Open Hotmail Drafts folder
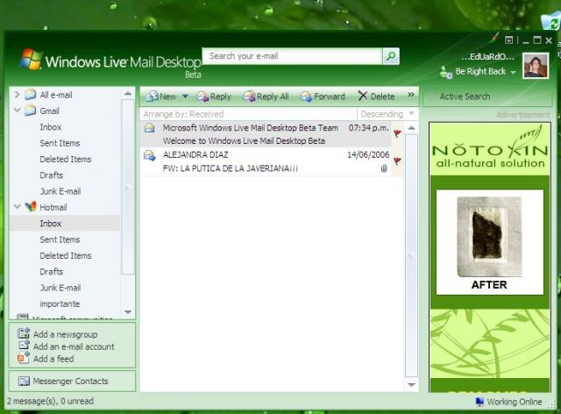The height and width of the screenshot is (414, 561). click(x=52, y=272)
